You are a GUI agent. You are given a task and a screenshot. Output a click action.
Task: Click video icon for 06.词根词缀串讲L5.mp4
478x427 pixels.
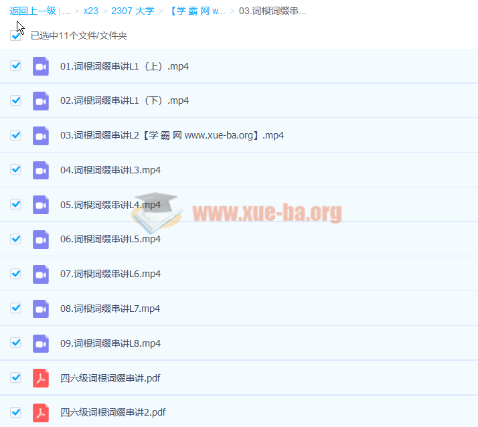tap(41, 240)
